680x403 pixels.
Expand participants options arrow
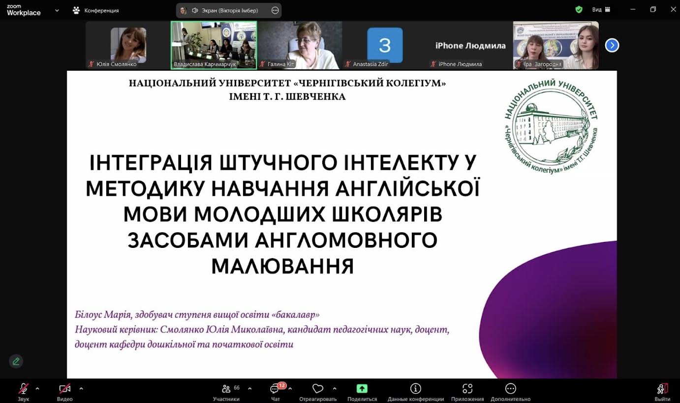[249, 388]
